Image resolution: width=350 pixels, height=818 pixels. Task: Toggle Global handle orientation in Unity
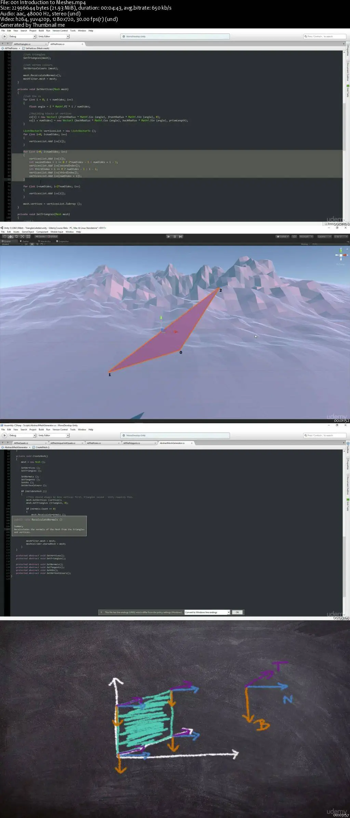tap(53, 236)
